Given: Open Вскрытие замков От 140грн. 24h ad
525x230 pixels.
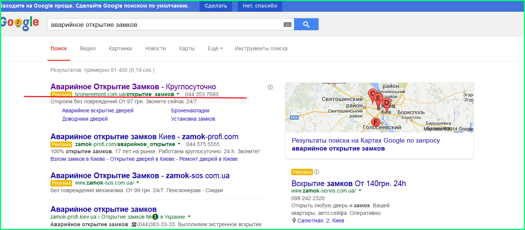Looking at the screenshot, I should (349, 183).
